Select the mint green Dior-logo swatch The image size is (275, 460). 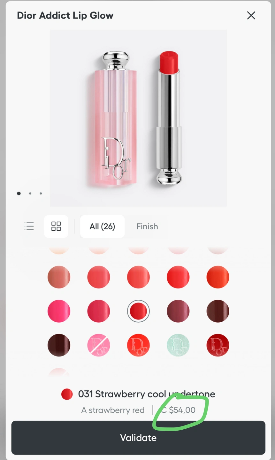[178, 345]
